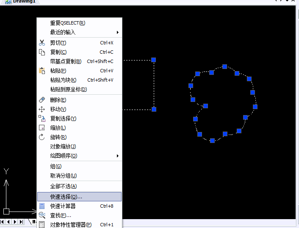This screenshot has width=299, height=228.
Task: Jump to first layout tab arrow
Action: pos(3,222)
